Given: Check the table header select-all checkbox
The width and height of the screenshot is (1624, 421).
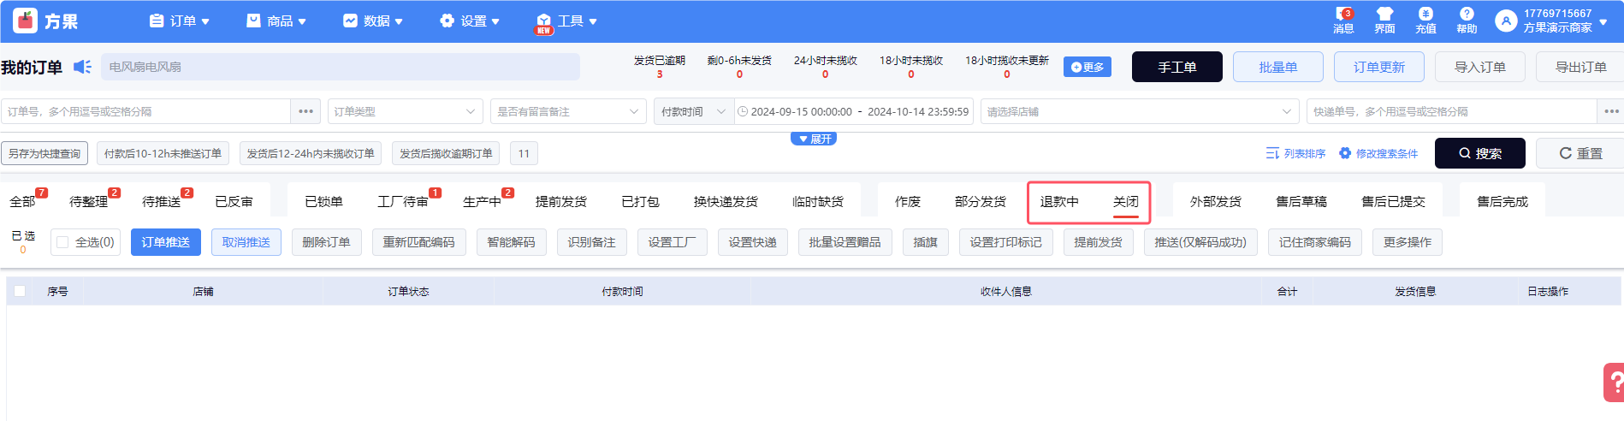Looking at the screenshot, I should point(20,291).
